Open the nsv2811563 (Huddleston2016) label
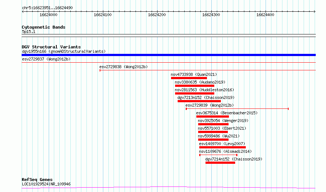Image resolution: width=326 pixels, height=192 pixels. point(204,90)
